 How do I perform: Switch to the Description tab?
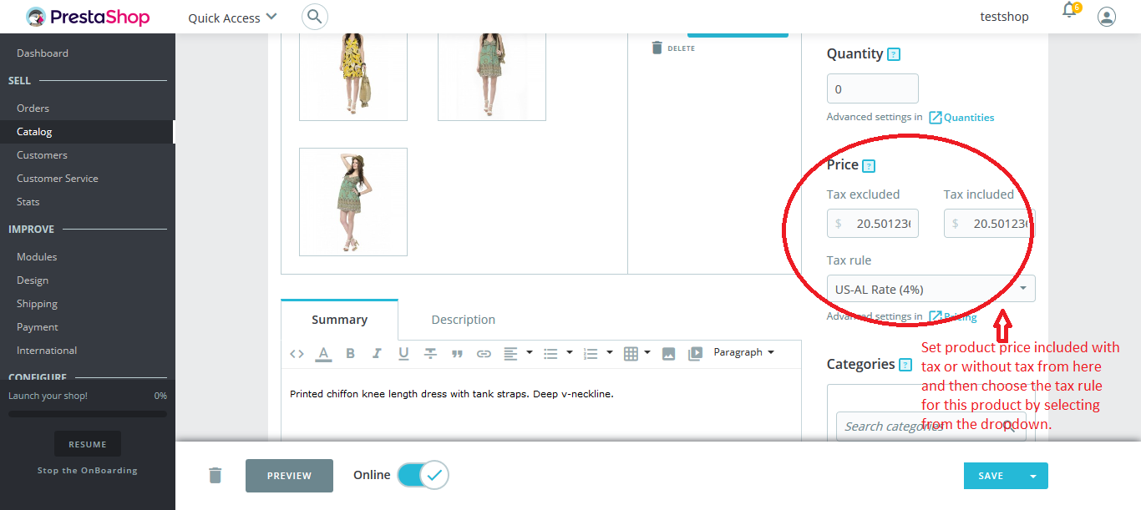pos(464,320)
